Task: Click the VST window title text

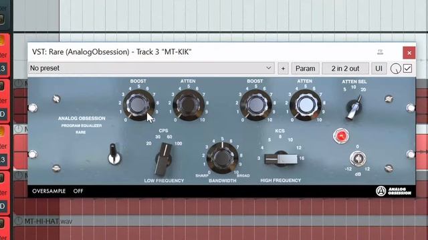Action: pyautogui.click(x=112, y=52)
